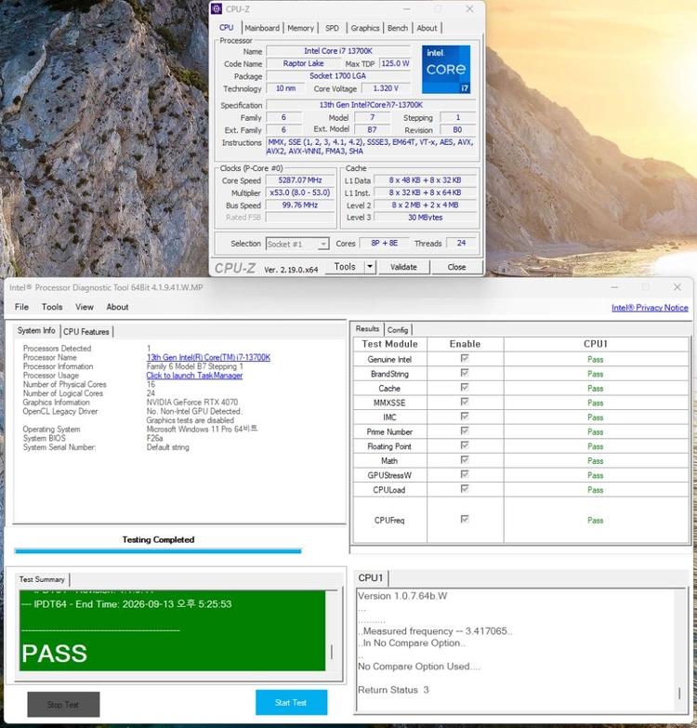Select the CPU1 log tab
This screenshot has width=697, height=728.
point(371,578)
